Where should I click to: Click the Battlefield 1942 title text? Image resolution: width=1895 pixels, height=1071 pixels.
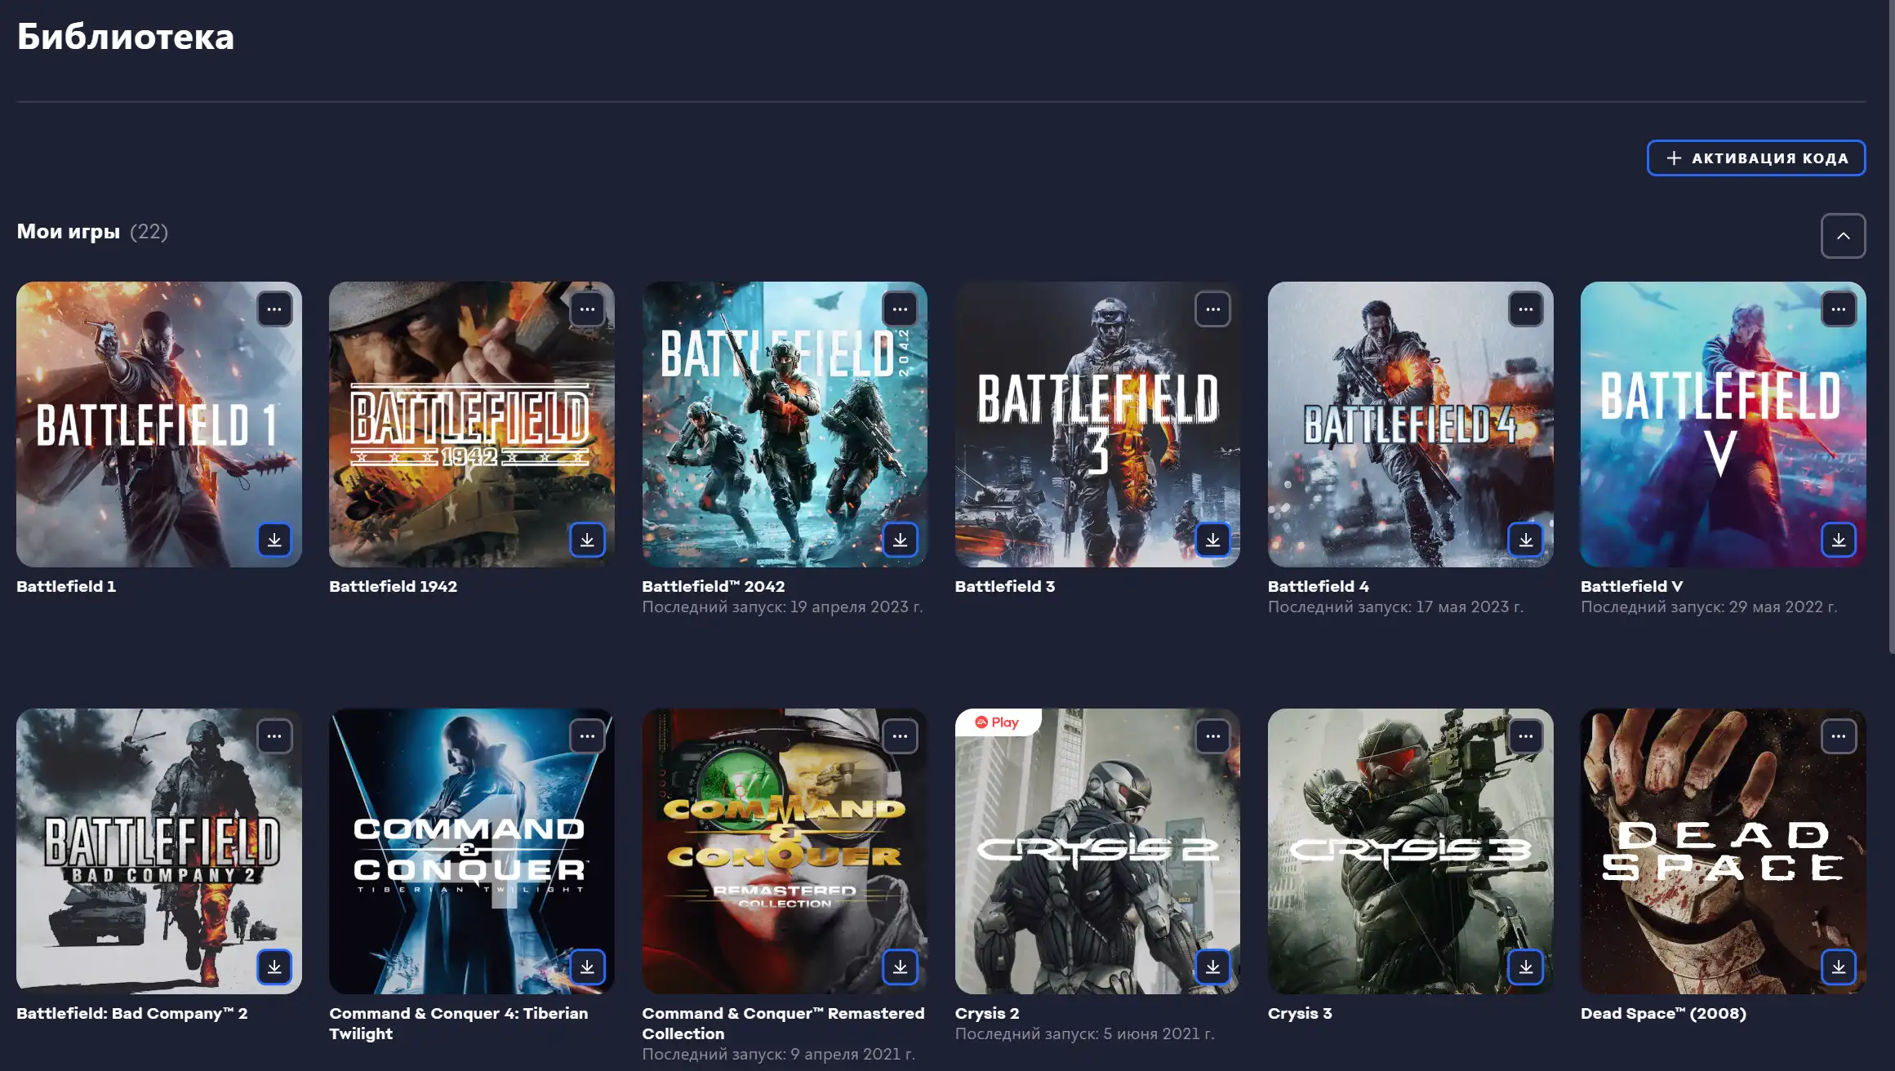coord(393,586)
